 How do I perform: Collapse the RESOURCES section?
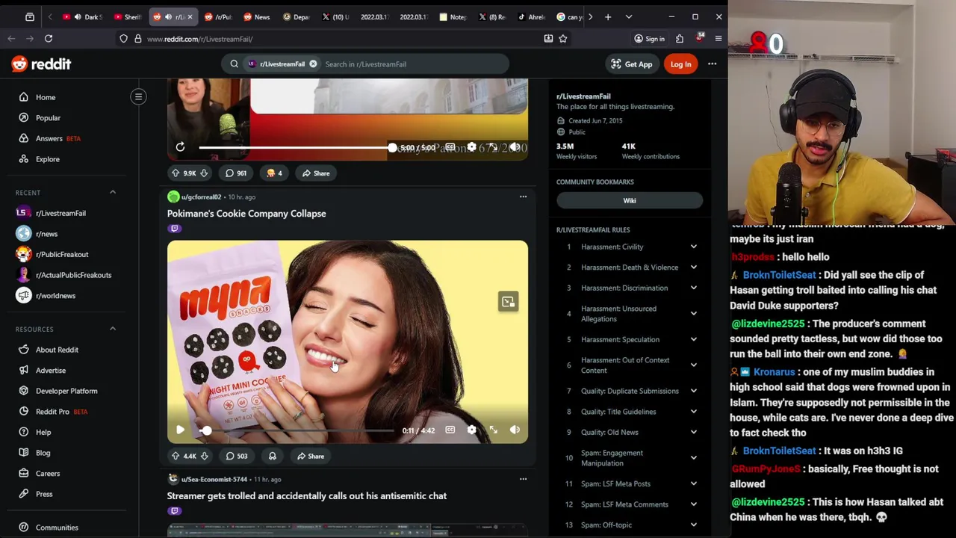pos(113,329)
